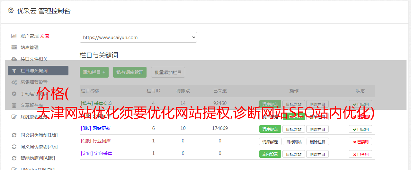Click the edit icon for 深度原创任务

point(14,117)
